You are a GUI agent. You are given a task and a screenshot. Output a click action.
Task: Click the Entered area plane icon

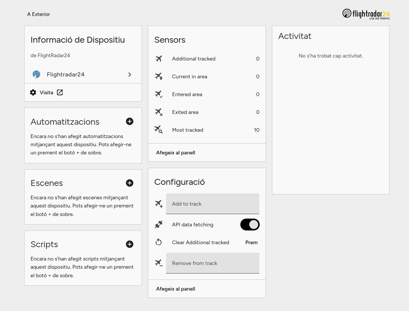click(x=159, y=94)
